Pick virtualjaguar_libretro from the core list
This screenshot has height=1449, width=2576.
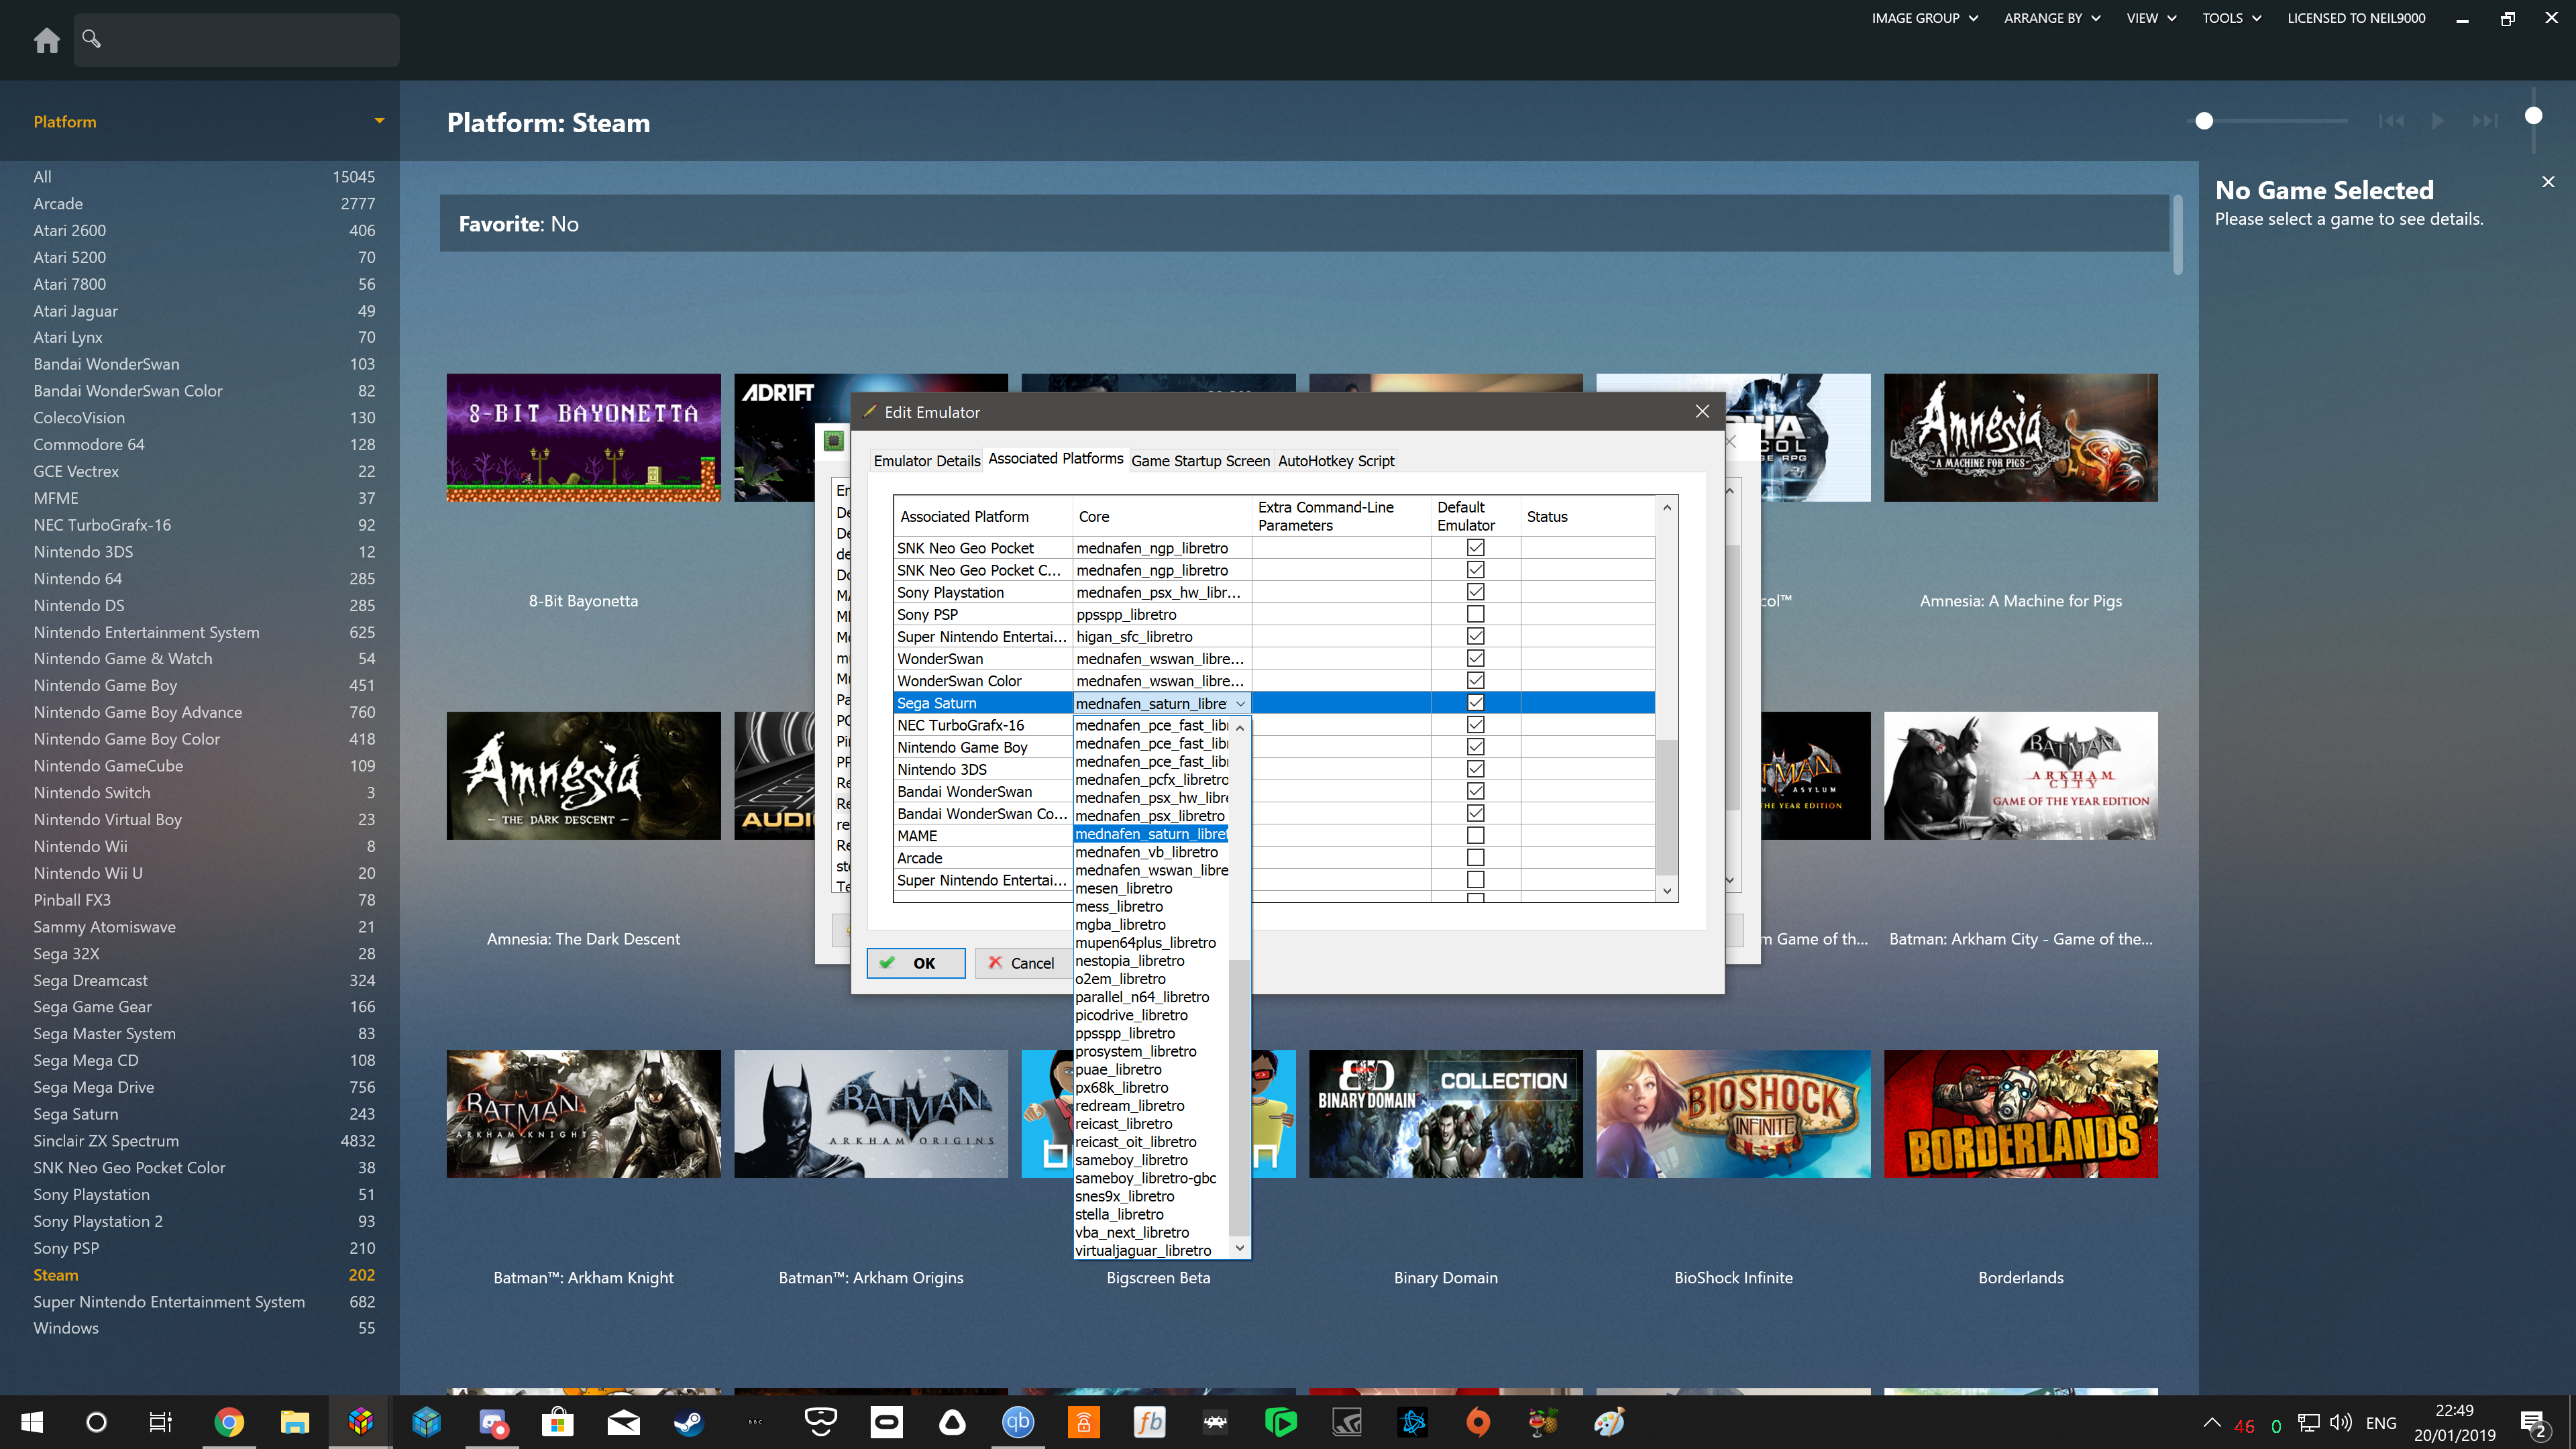click(1150, 1251)
